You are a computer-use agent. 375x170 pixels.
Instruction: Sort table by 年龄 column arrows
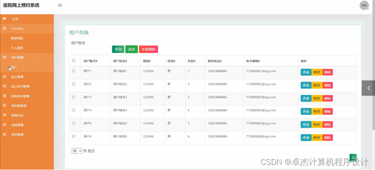(195, 62)
